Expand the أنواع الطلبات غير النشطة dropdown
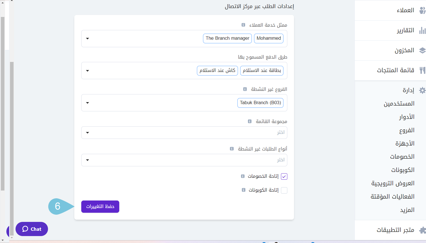 click(x=87, y=160)
